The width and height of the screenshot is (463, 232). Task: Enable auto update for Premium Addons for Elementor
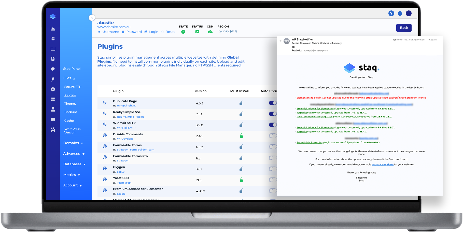click(273, 191)
